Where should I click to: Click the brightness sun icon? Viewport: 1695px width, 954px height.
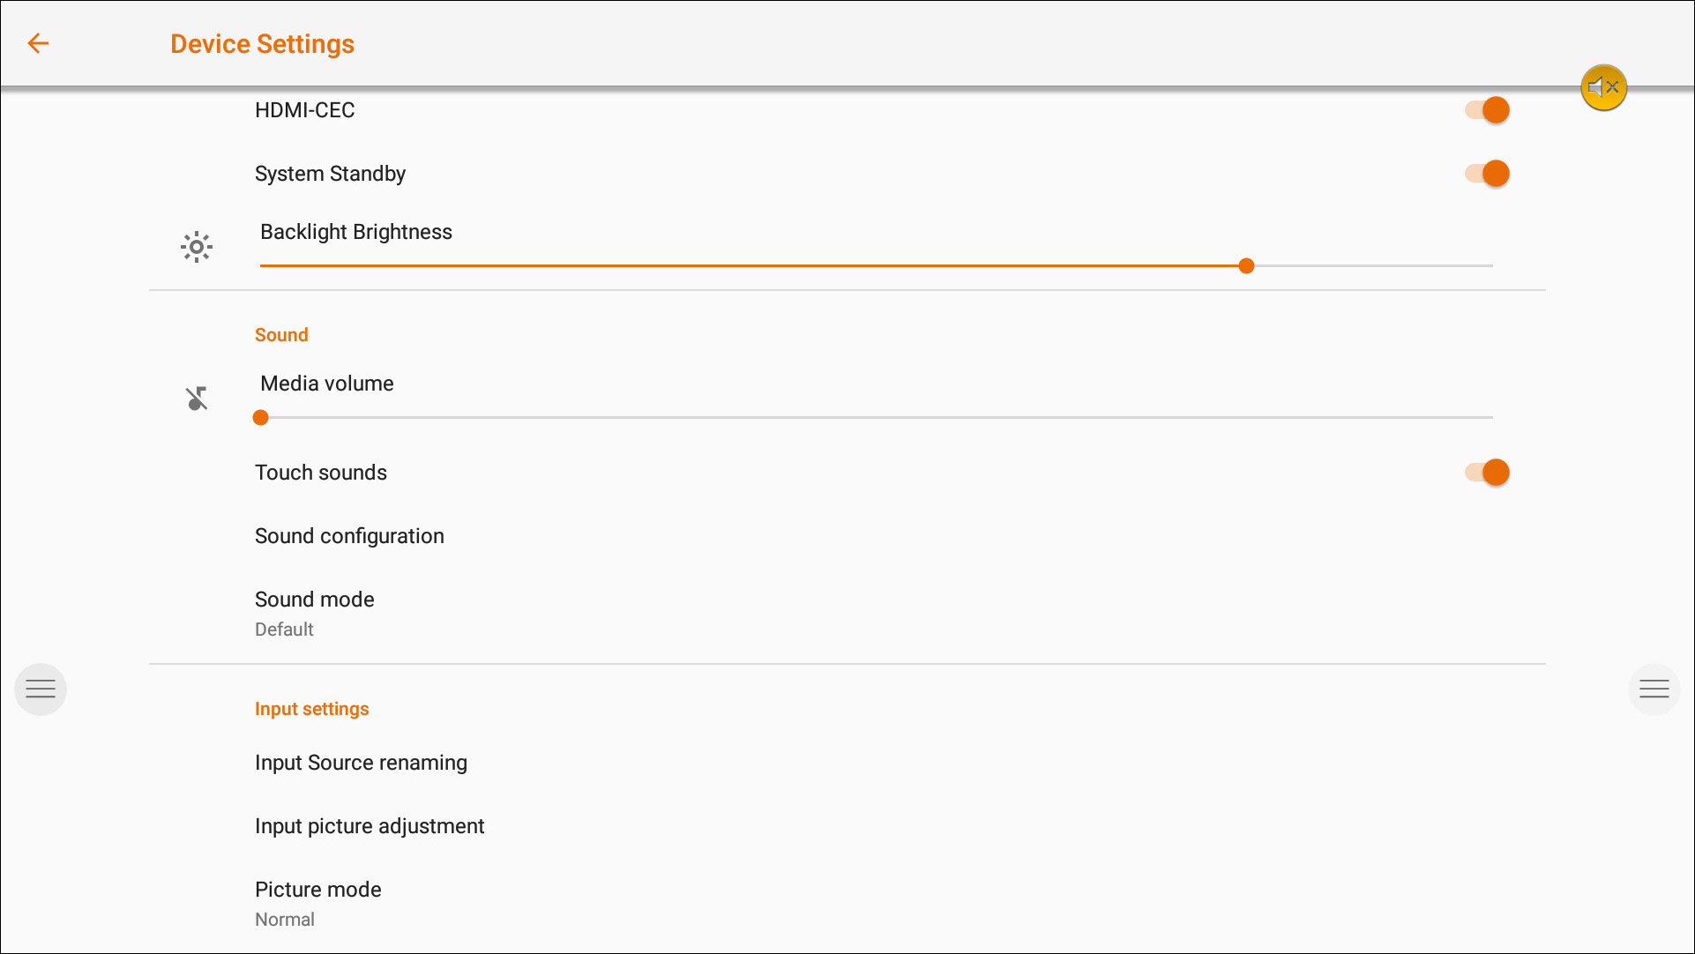(x=197, y=247)
